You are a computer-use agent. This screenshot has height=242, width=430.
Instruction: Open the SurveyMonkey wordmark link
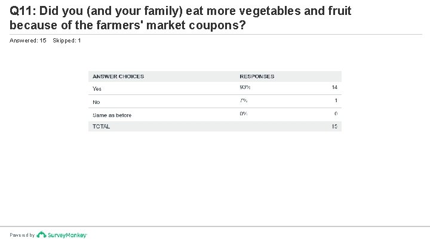click(66, 235)
